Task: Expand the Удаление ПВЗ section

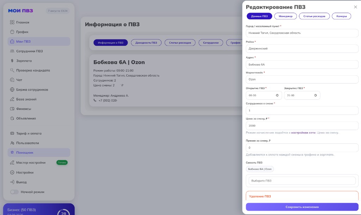Action: tap(302, 196)
